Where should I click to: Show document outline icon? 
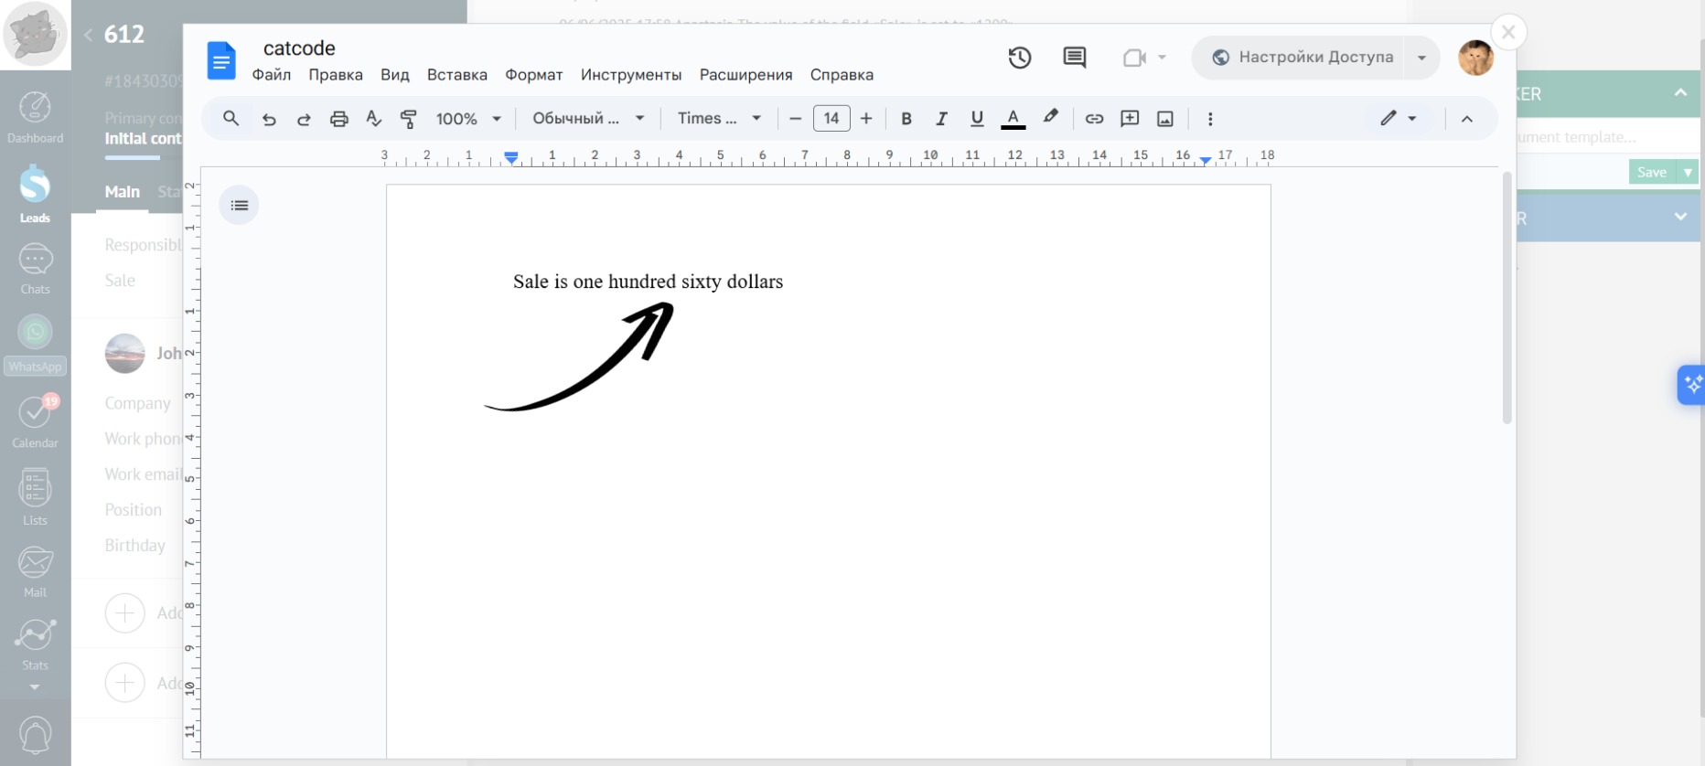click(239, 206)
